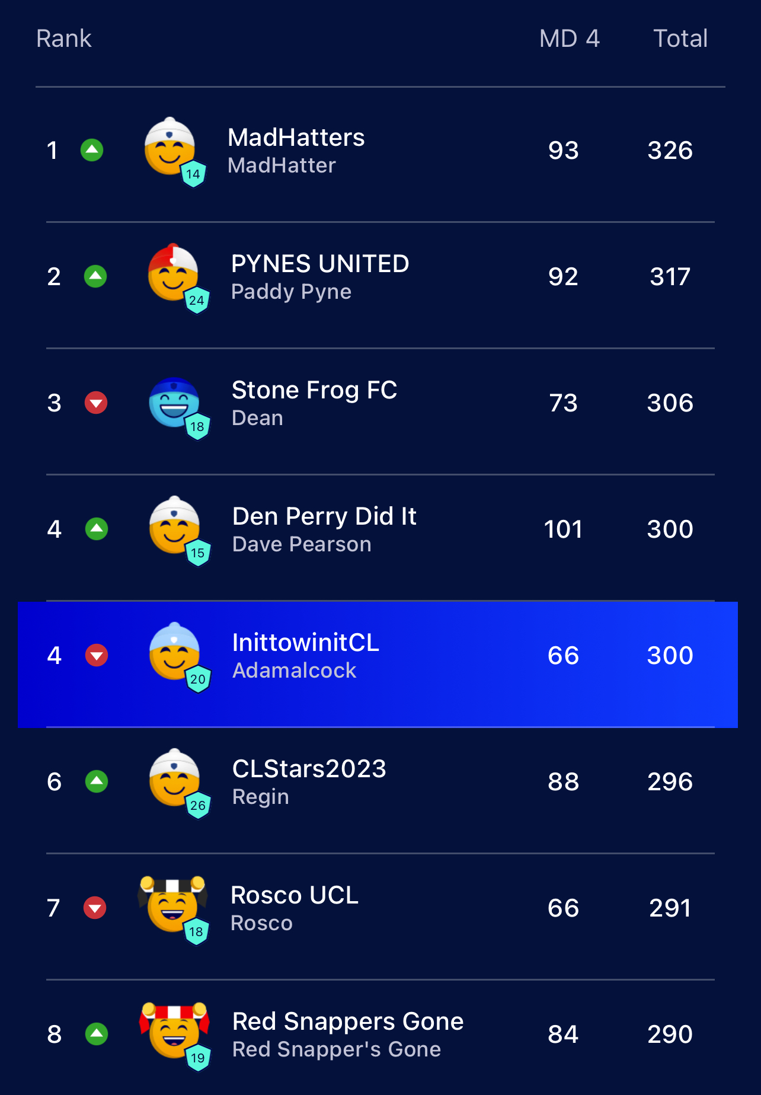Click the Total column header

tap(680, 39)
